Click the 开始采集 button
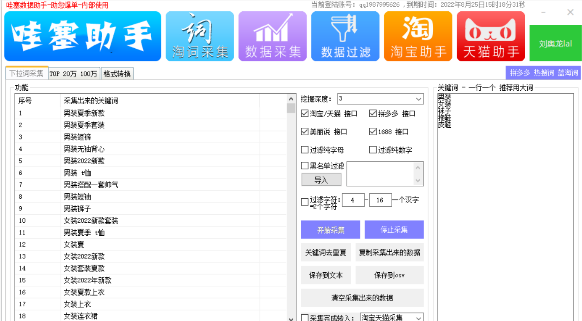The image size is (582, 321). click(x=330, y=229)
